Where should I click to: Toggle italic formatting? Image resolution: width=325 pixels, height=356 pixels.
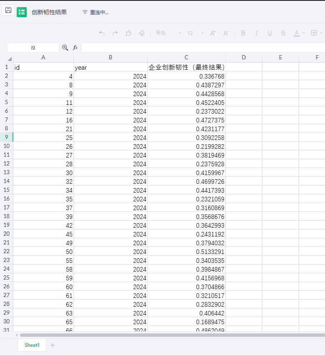[257, 33]
